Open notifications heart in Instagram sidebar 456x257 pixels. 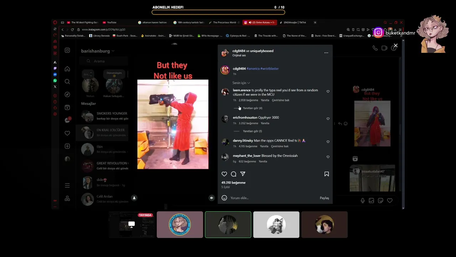coord(67,133)
